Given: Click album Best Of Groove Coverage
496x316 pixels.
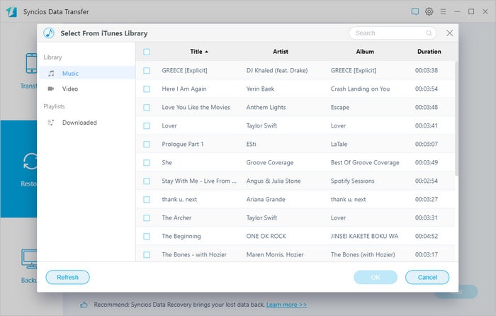Looking at the screenshot, I should (365, 162).
